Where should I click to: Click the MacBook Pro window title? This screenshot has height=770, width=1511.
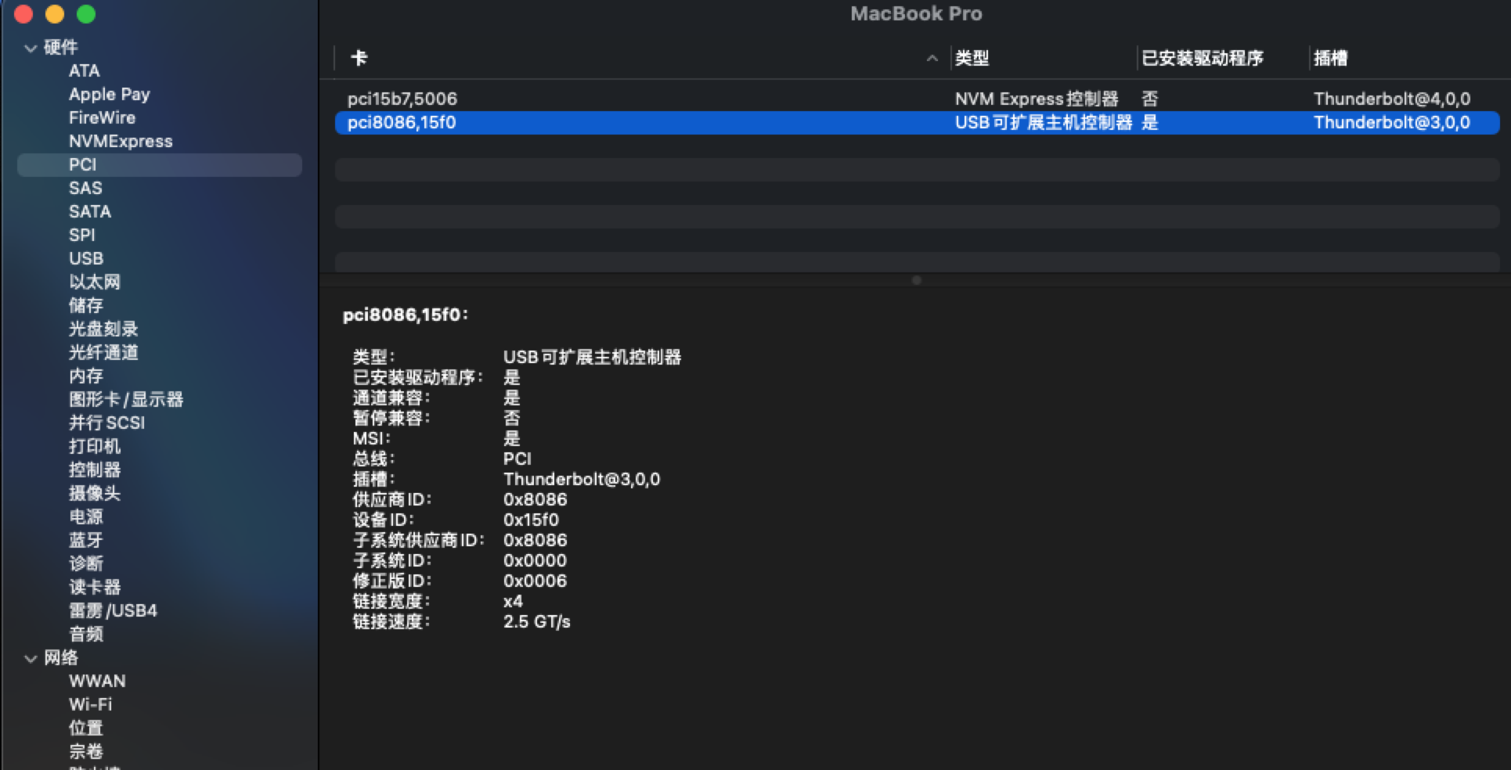pos(916,13)
